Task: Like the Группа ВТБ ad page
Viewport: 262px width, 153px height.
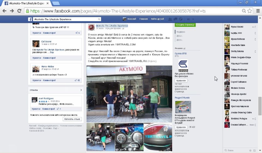Action: coord(181,81)
